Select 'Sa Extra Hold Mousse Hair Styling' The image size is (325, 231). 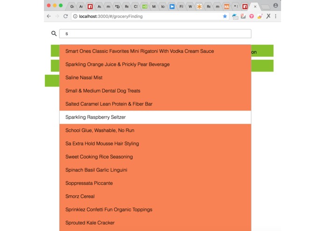155,144
